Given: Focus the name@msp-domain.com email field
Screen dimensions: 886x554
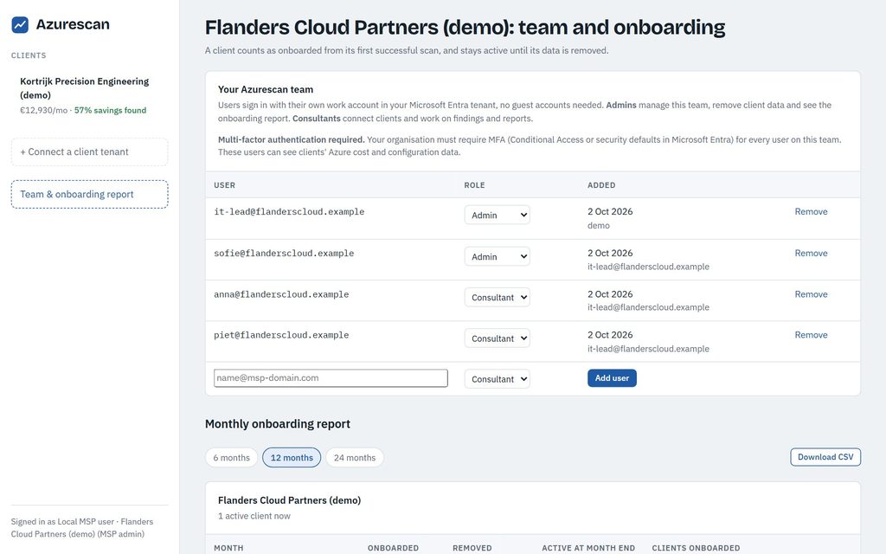Looking at the screenshot, I should click(331, 378).
